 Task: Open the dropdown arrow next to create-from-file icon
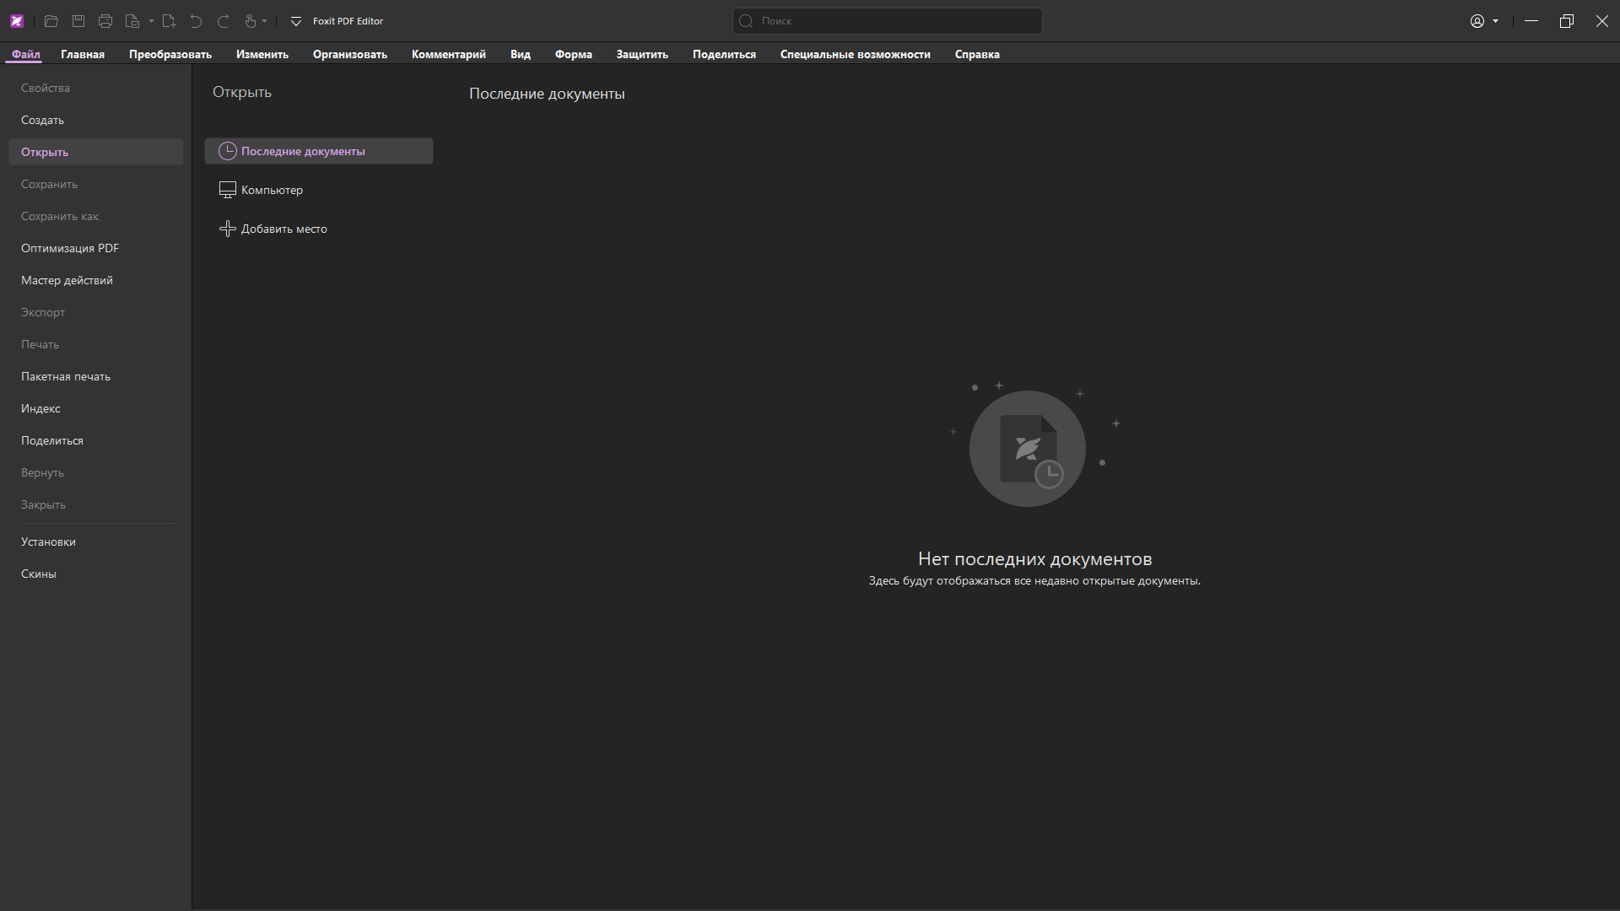151,21
